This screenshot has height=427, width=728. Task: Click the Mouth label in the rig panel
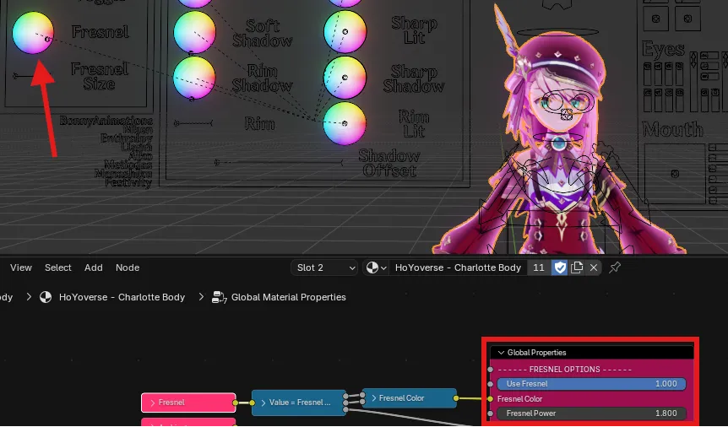[x=672, y=129]
